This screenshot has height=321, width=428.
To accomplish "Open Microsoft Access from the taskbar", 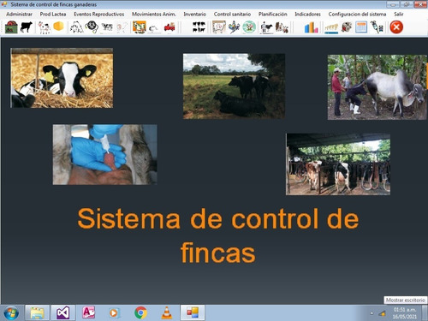I will click(x=89, y=313).
